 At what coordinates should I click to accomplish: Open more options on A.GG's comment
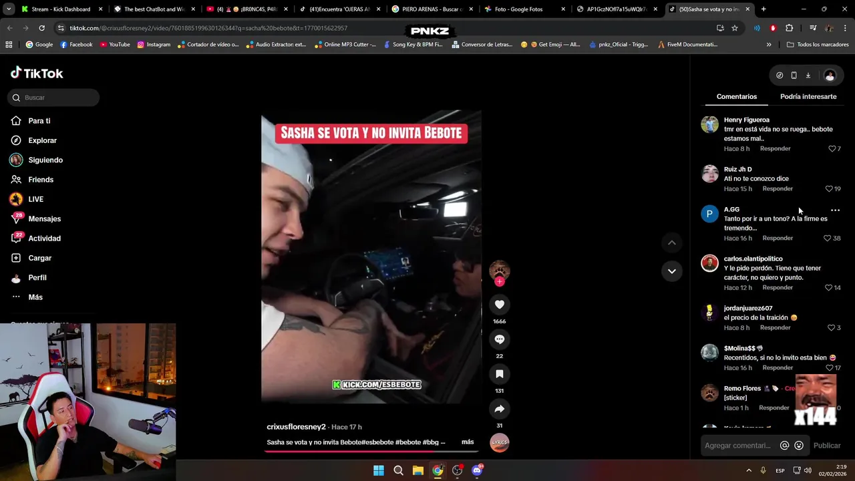point(835,210)
